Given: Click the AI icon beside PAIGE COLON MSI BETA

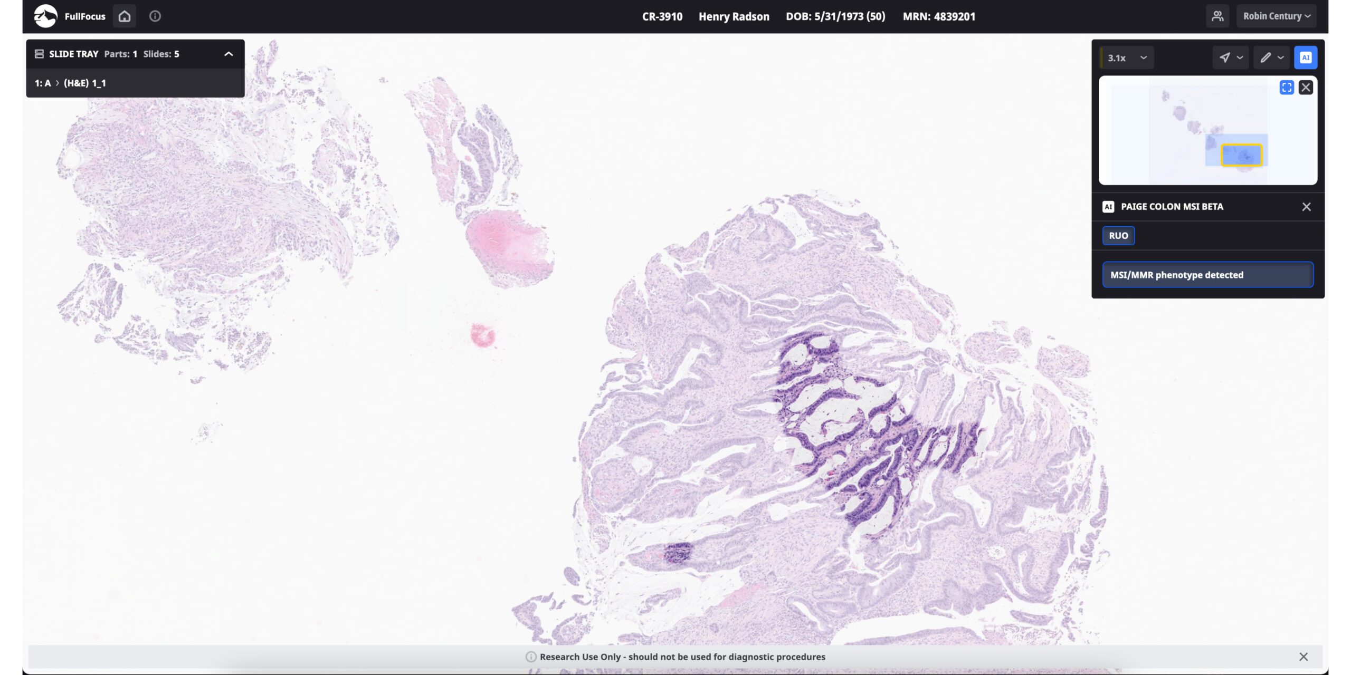Looking at the screenshot, I should tap(1109, 207).
